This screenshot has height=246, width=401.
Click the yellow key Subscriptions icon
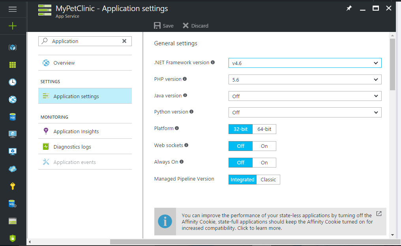[x=13, y=186]
